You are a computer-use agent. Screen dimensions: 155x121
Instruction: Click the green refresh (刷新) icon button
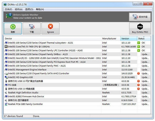pyautogui.click(x=13, y=27)
